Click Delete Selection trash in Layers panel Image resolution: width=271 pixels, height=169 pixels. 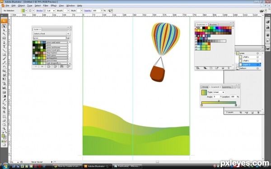click(x=258, y=112)
